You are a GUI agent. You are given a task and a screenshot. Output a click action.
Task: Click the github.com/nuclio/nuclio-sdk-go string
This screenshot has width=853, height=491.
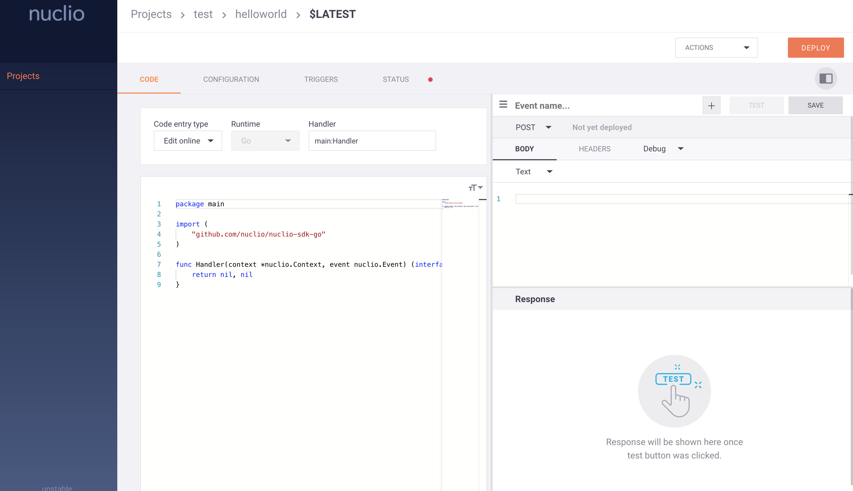point(258,234)
